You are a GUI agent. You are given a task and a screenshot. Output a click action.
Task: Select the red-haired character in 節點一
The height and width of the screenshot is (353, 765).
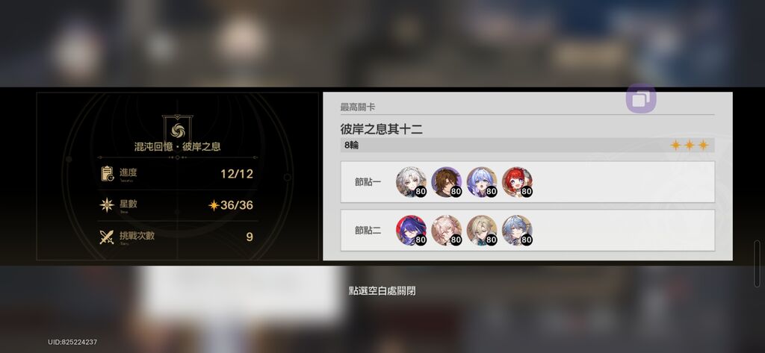pyautogui.click(x=517, y=182)
